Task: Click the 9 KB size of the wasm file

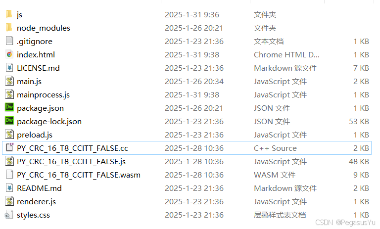Action: pyautogui.click(x=361, y=175)
